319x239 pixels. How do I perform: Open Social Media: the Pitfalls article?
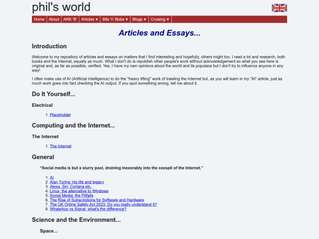[x=71, y=195]
